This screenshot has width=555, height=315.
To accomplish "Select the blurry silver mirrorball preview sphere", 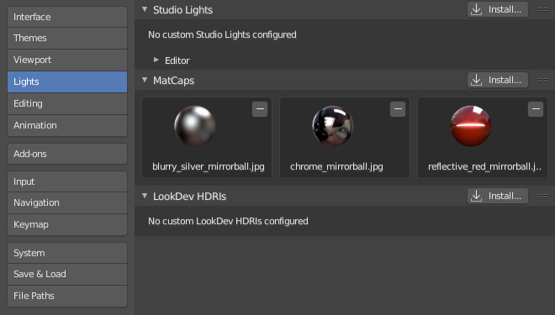I will [195, 126].
